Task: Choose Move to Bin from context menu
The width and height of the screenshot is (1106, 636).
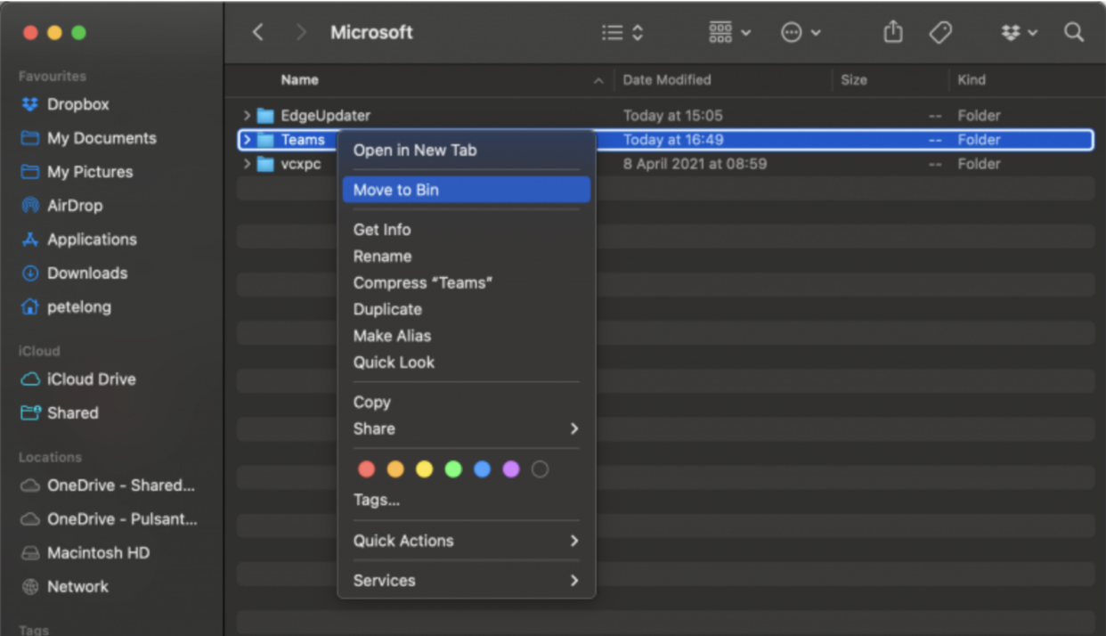Action: pyautogui.click(x=395, y=190)
